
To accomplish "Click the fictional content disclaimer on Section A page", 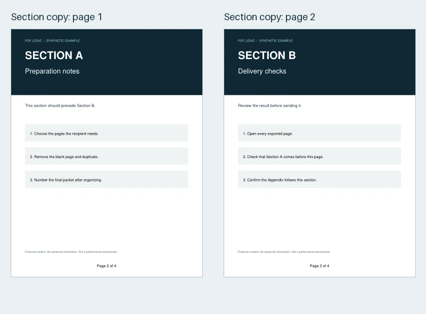I will (x=71, y=252).
